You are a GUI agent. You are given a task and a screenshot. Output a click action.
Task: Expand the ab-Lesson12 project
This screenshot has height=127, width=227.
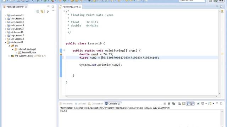pos(6,19)
